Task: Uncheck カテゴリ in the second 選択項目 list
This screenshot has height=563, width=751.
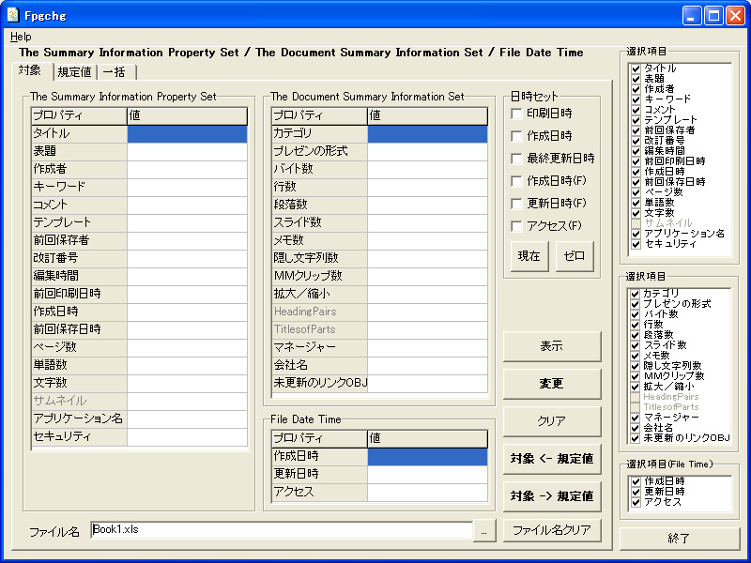Action: [636, 294]
